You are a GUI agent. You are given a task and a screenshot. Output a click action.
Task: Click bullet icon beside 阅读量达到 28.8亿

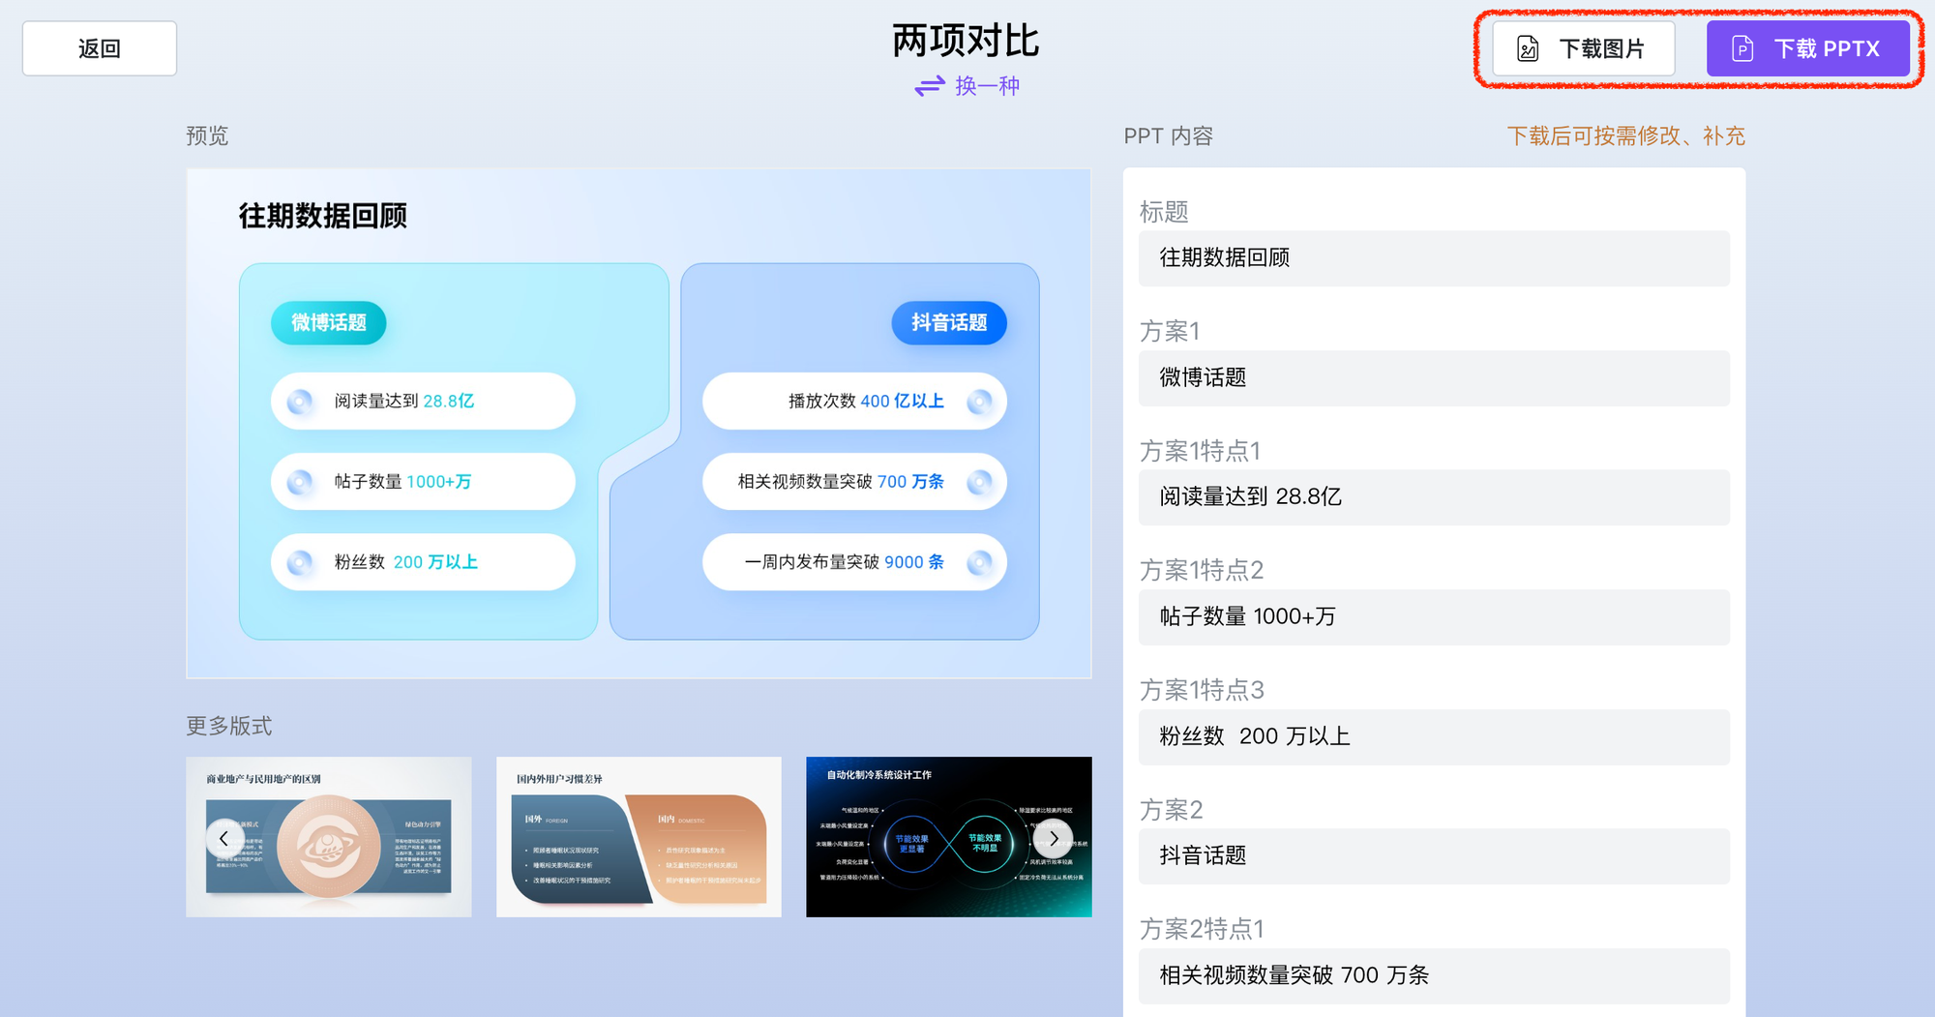(301, 402)
